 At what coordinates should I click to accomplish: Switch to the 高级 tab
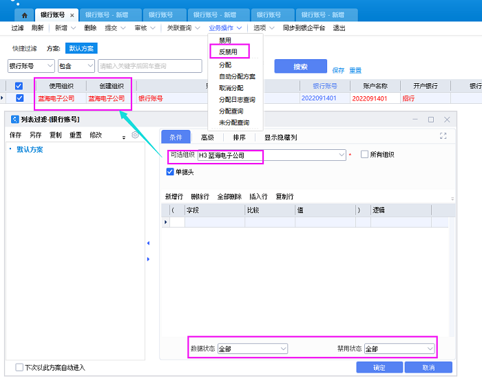click(207, 137)
